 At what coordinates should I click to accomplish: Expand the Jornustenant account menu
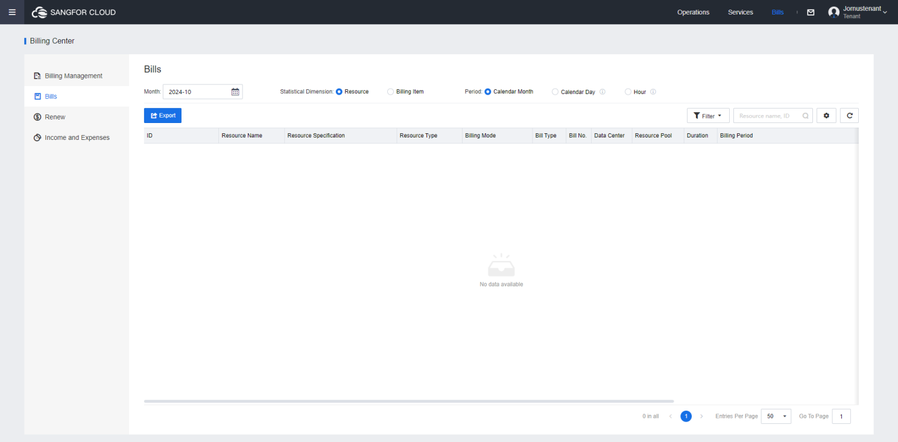[x=885, y=12]
